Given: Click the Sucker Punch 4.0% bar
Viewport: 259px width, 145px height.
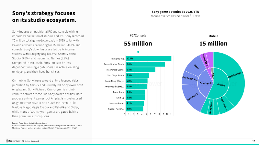Looking at the screenshot, I should pyautogui.click(x=135, y=109).
